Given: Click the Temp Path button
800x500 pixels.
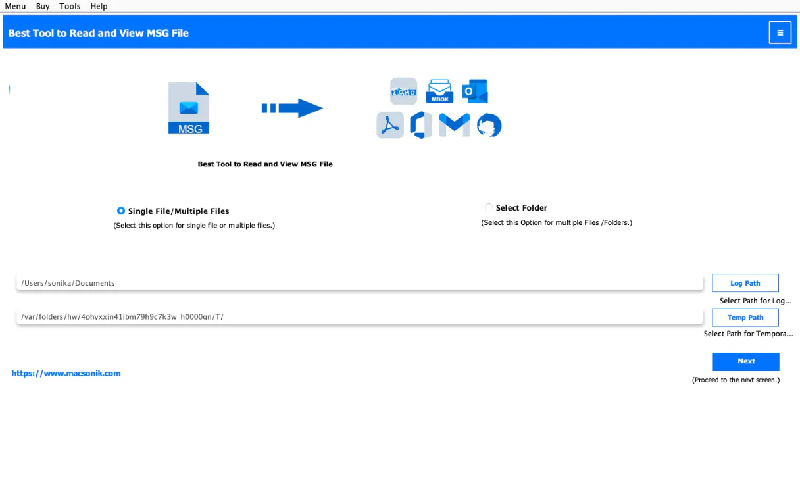Looking at the screenshot, I should point(745,318).
